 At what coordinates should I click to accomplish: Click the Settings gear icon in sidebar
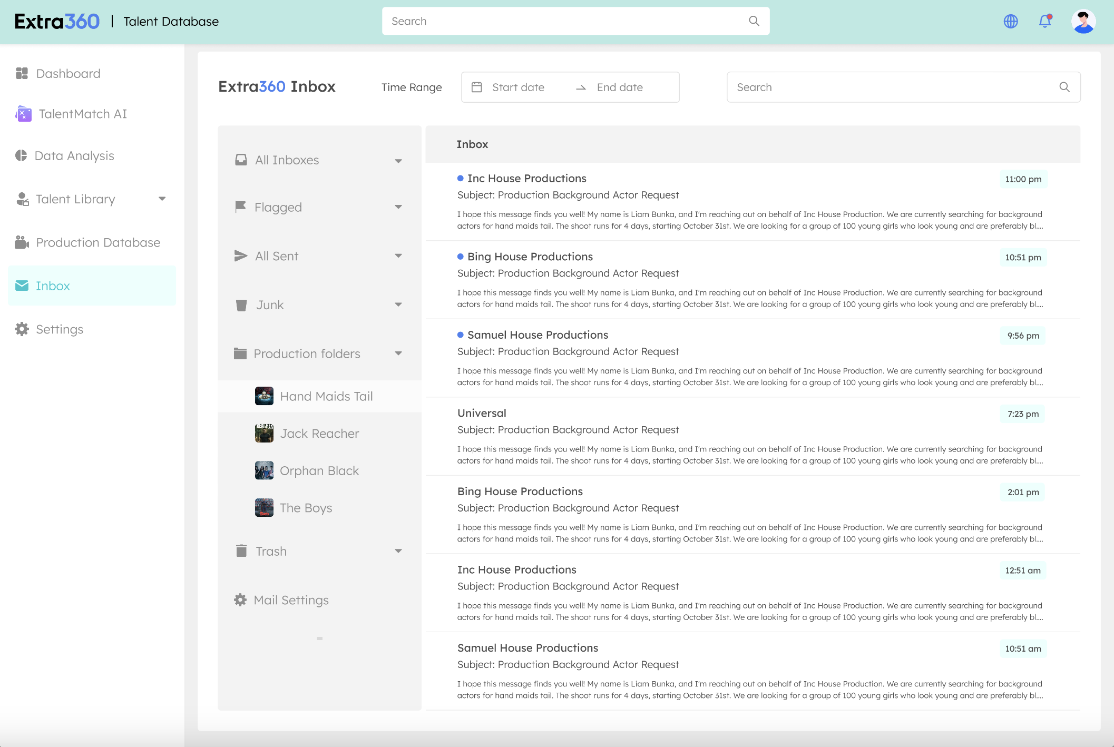click(22, 329)
